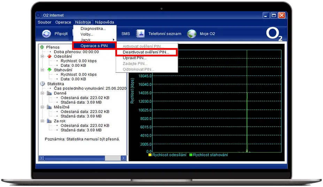
Task: Click the O2 app icon in the title bar
Action: click(39, 15)
